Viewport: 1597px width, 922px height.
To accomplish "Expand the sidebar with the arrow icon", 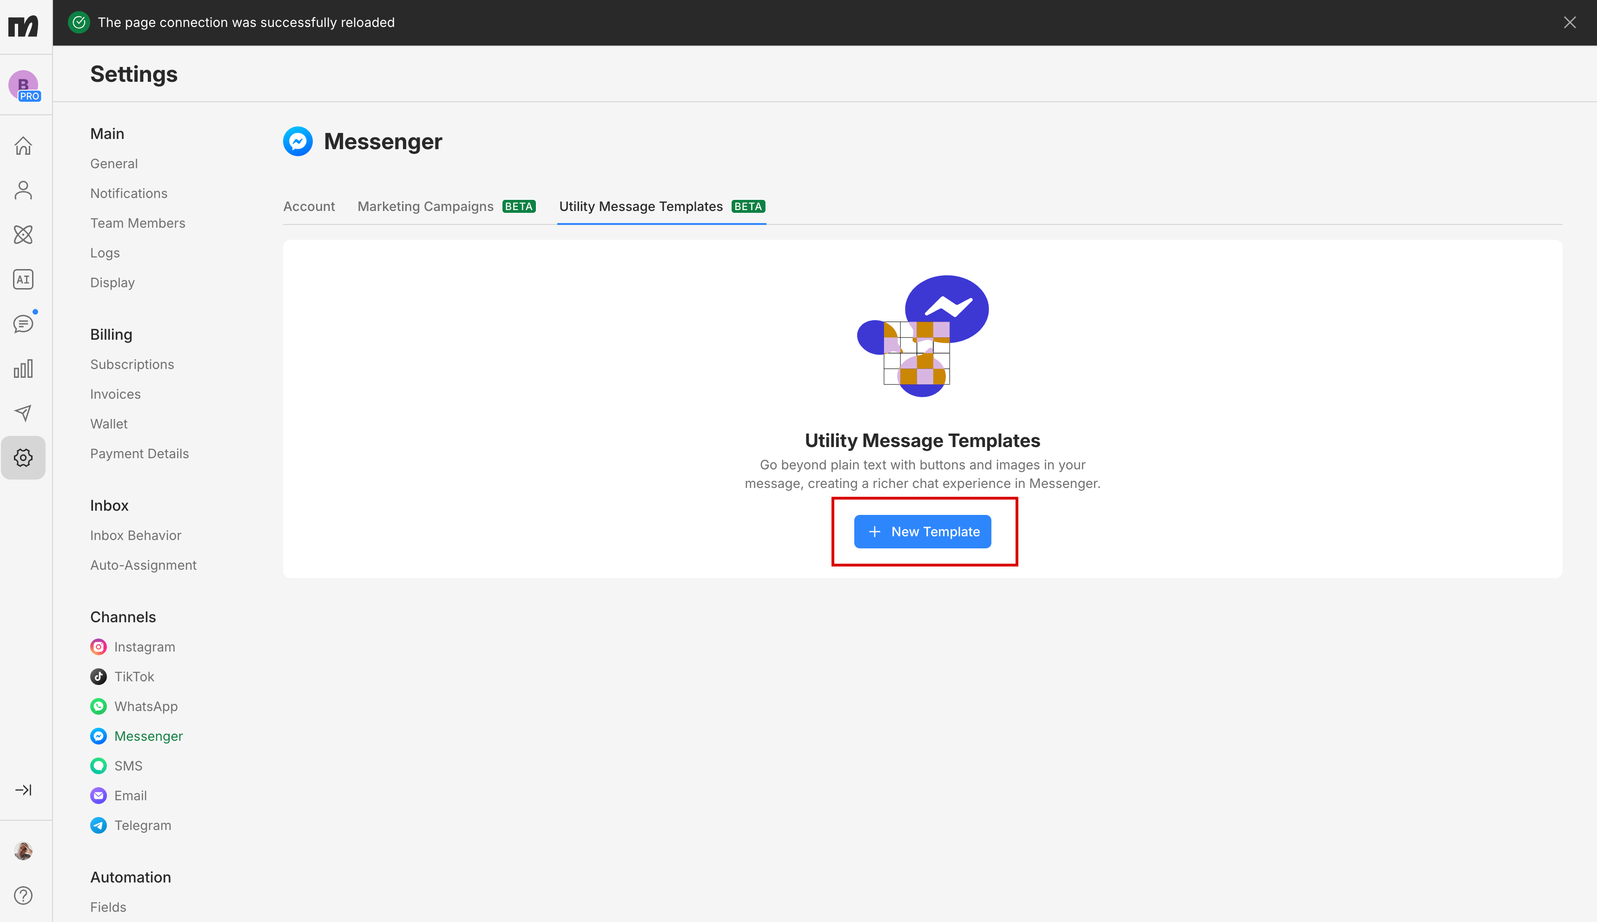I will pyautogui.click(x=23, y=790).
